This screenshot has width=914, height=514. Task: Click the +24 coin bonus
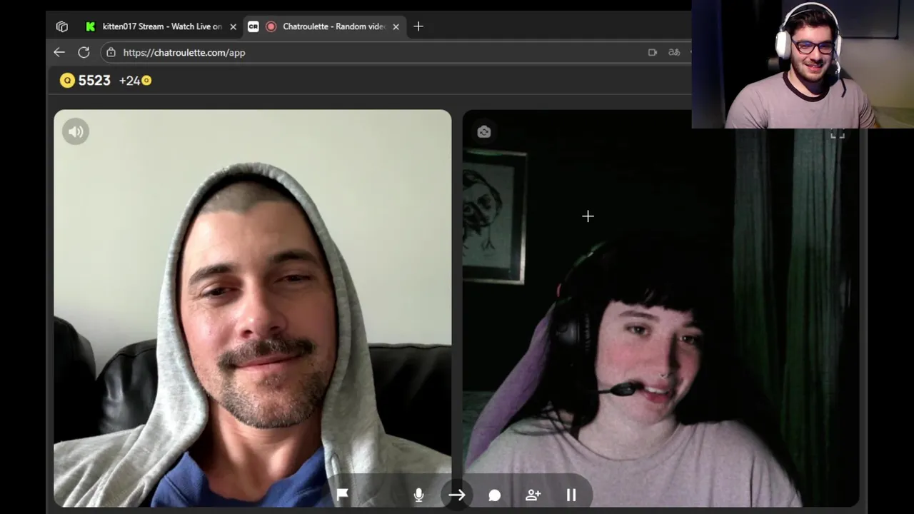click(x=135, y=81)
